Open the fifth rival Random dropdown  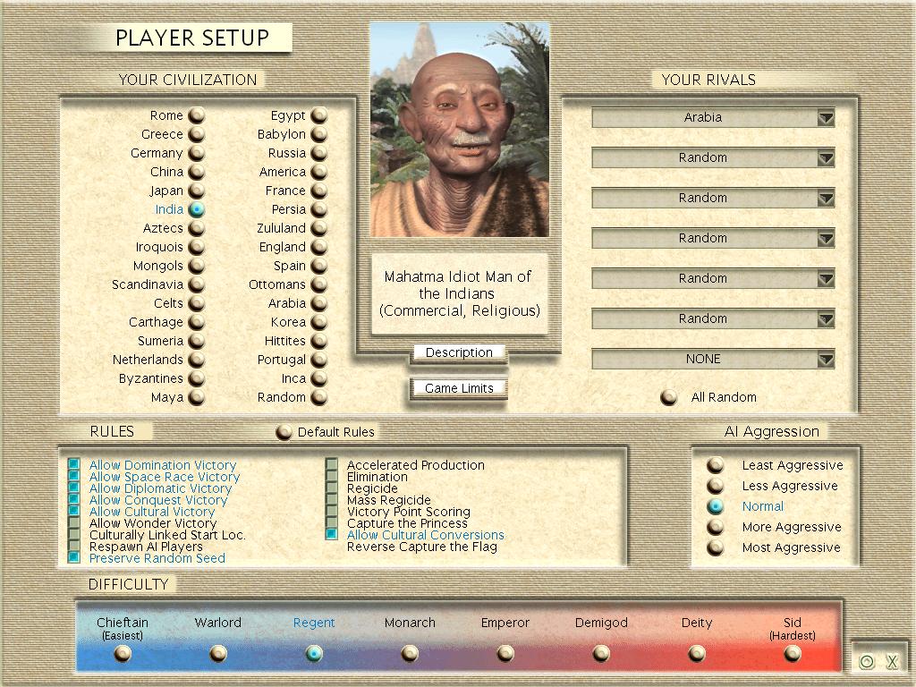[713, 279]
